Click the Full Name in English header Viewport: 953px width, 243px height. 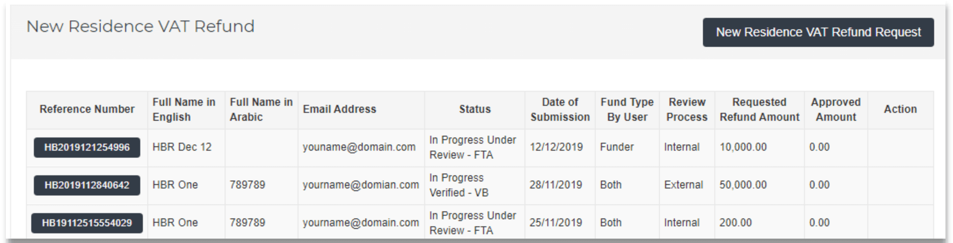click(184, 109)
